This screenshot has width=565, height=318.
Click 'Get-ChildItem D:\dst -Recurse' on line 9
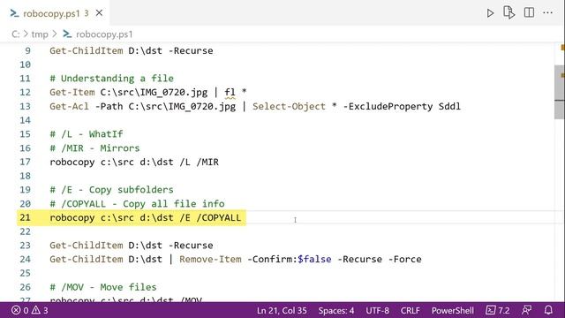[x=132, y=50]
